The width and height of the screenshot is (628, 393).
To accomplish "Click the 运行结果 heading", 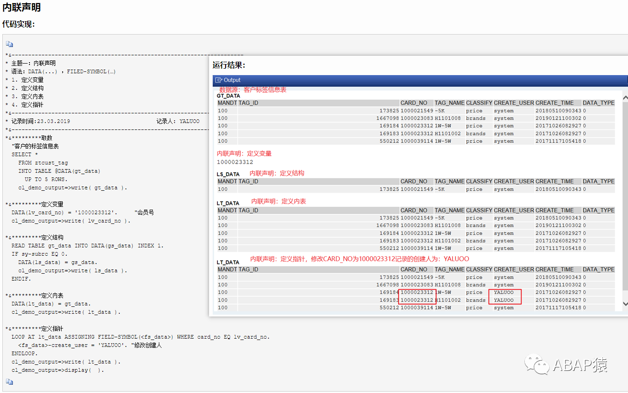I will [229, 65].
